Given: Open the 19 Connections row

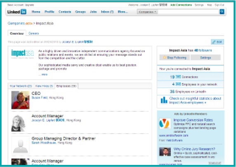Looking at the screenshot, I should click(x=190, y=77).
